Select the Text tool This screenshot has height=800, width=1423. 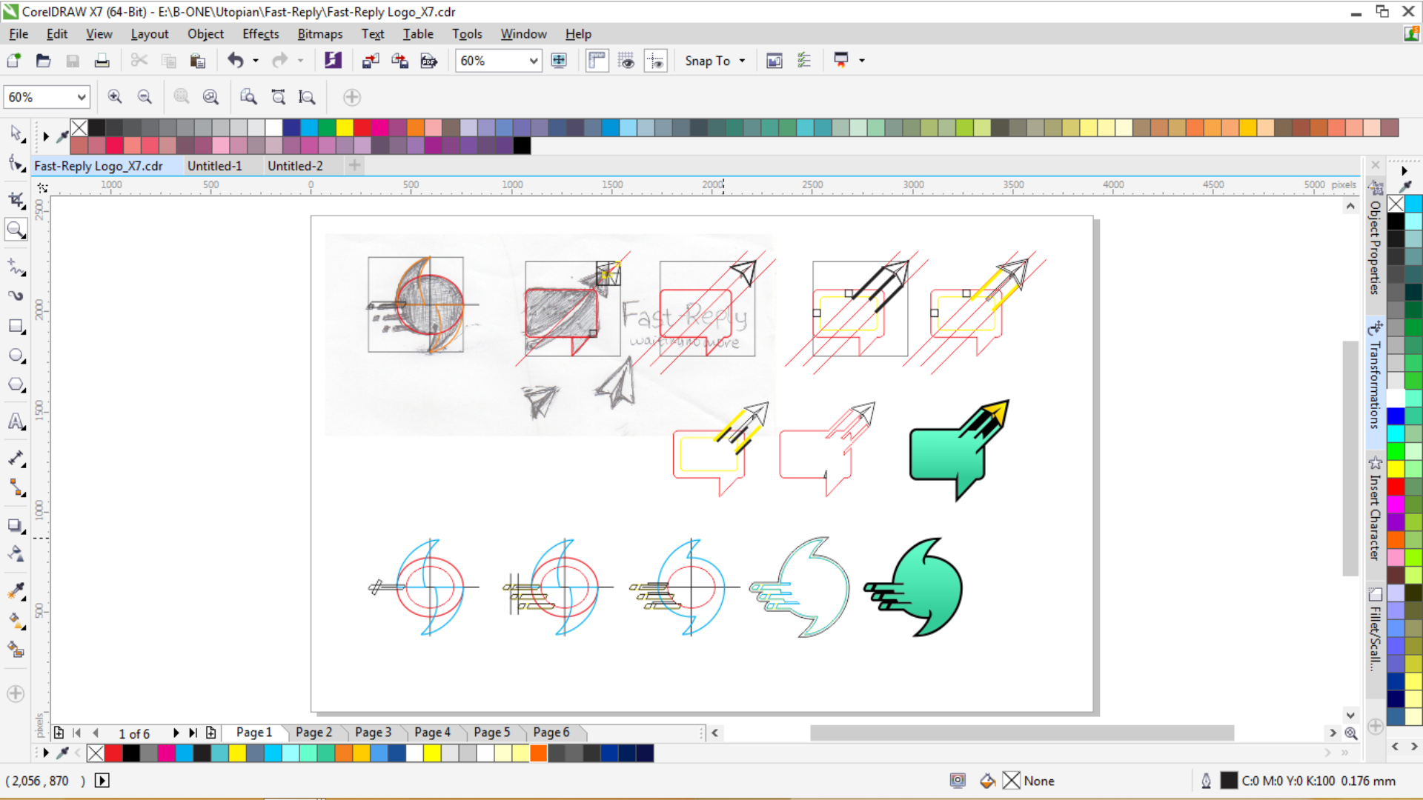[16, 421]
